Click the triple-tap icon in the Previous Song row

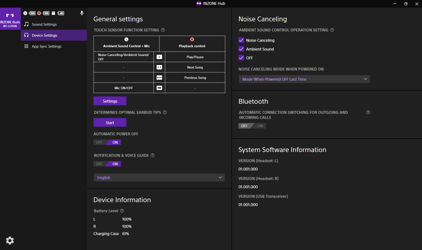coord(159,77)
